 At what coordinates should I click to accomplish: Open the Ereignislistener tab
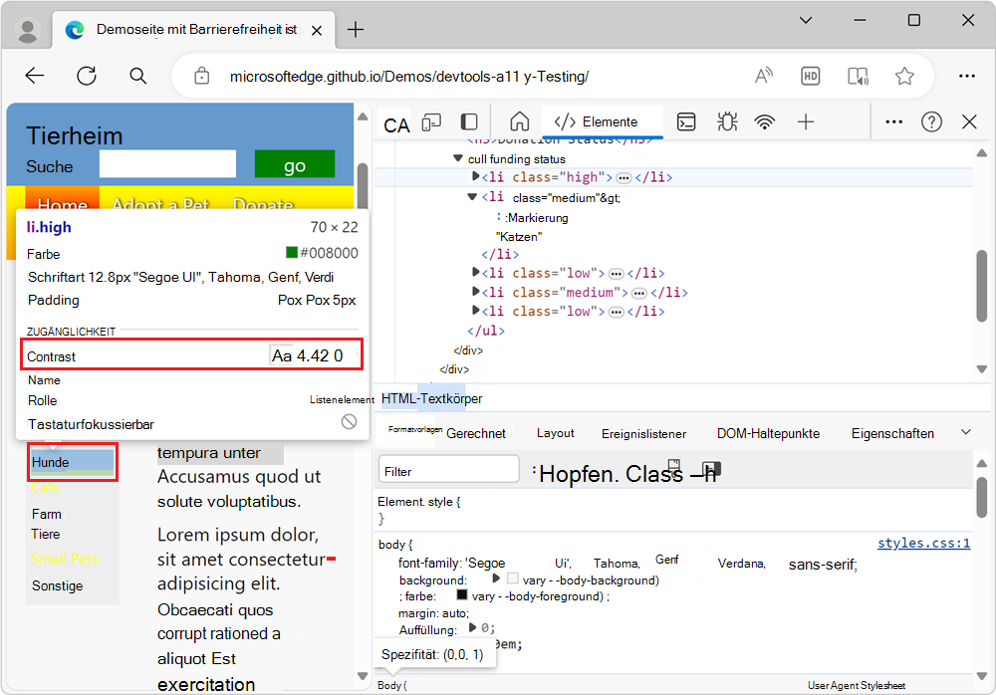click(x=643, y=434)
